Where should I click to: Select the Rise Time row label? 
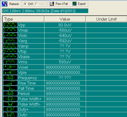click(27, 83)
